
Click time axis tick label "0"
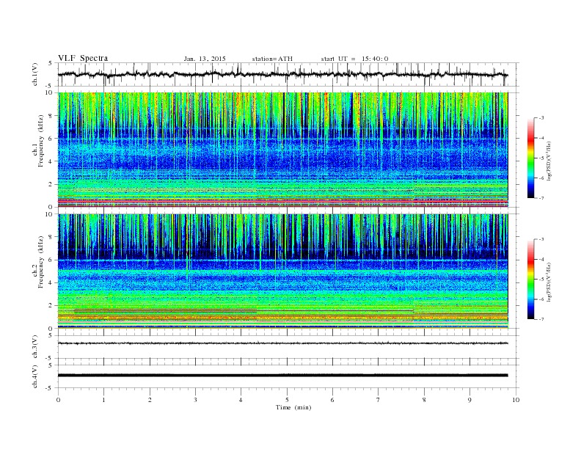click(x=58, y=400)
